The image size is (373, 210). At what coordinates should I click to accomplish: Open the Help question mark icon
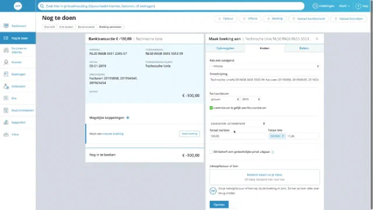tap(358, 6)
